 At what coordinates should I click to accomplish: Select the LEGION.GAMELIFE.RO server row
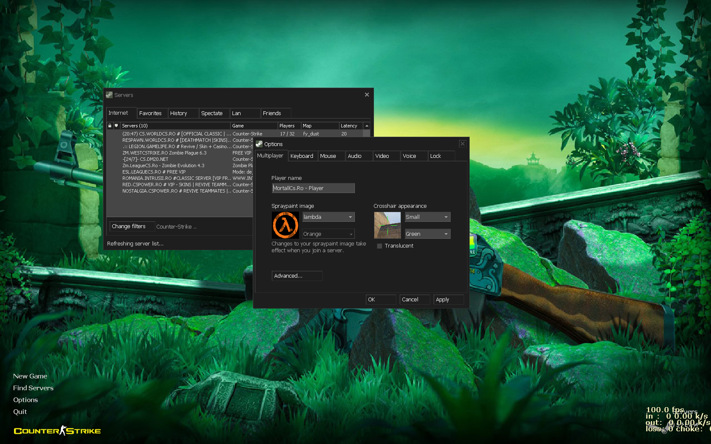tap(180, 146)
